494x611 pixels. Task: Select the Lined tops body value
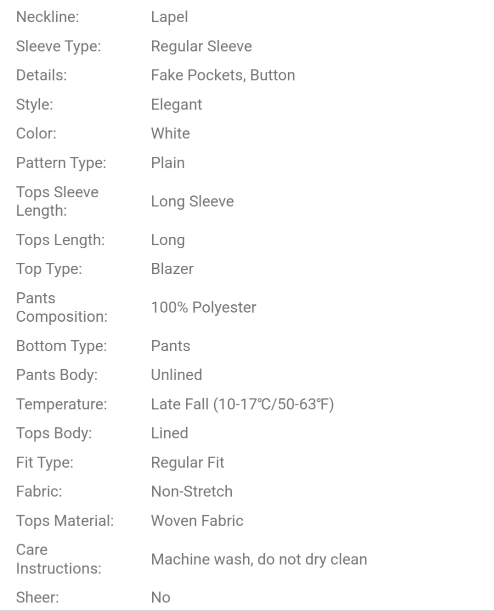pos(169,433)
